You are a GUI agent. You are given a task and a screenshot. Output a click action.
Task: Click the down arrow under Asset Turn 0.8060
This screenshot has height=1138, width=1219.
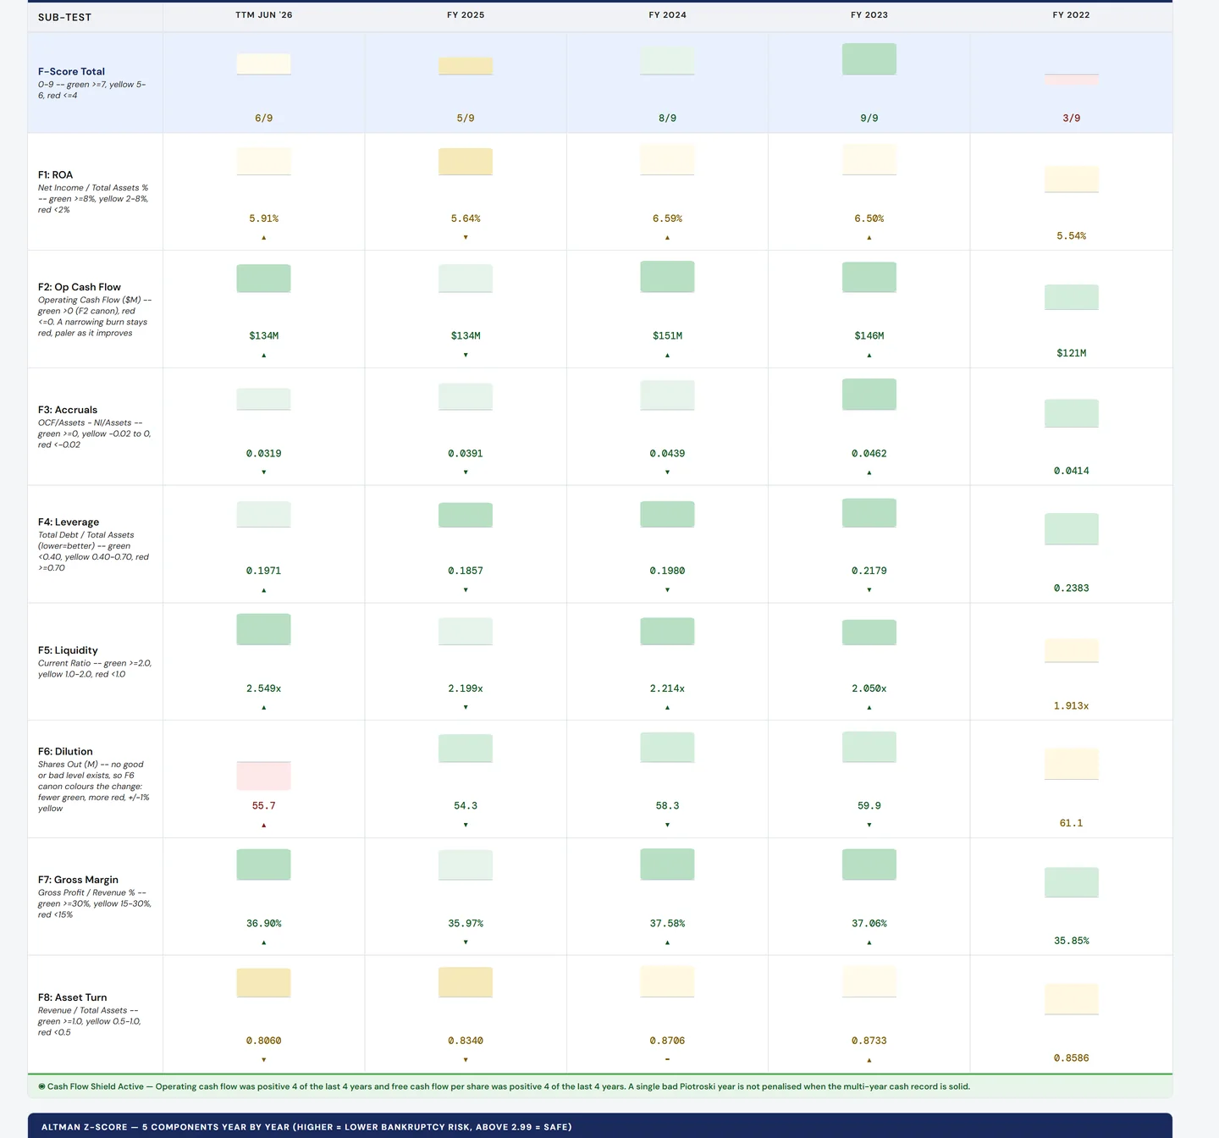(264, 1060)
